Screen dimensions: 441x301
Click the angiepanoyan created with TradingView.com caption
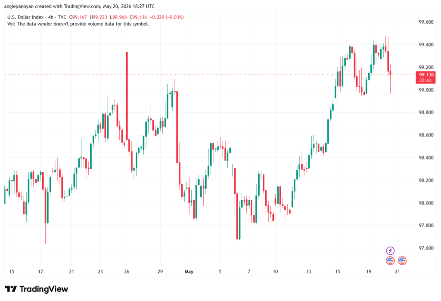(x=79, y=6)
